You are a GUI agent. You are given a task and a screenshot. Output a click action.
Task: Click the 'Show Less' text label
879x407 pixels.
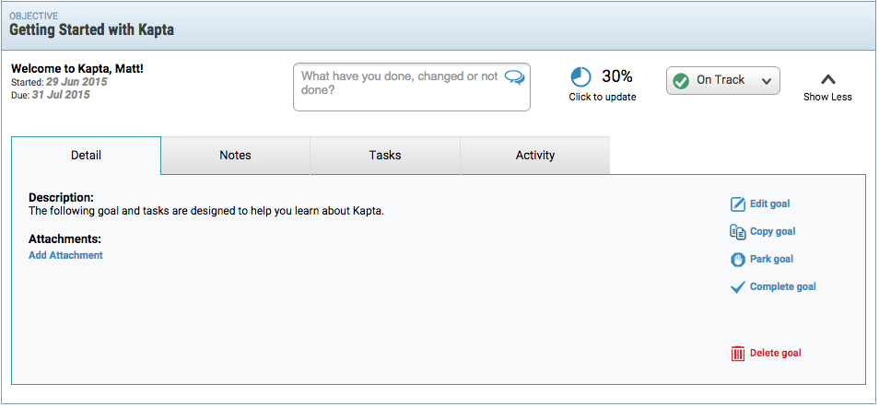(x=827, y=97)
